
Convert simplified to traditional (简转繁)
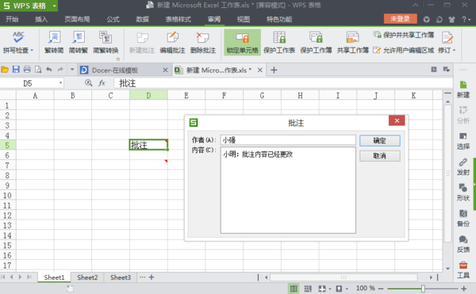click(79, 43)
